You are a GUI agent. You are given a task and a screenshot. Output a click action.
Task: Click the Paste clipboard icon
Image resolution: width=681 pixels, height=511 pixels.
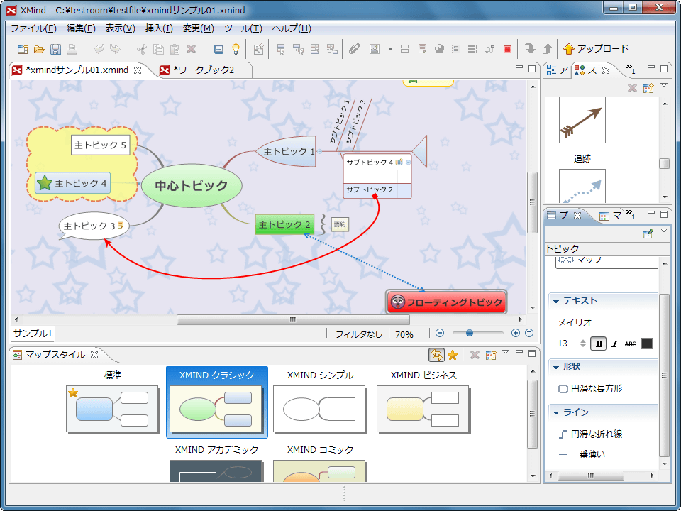[175, 49]
